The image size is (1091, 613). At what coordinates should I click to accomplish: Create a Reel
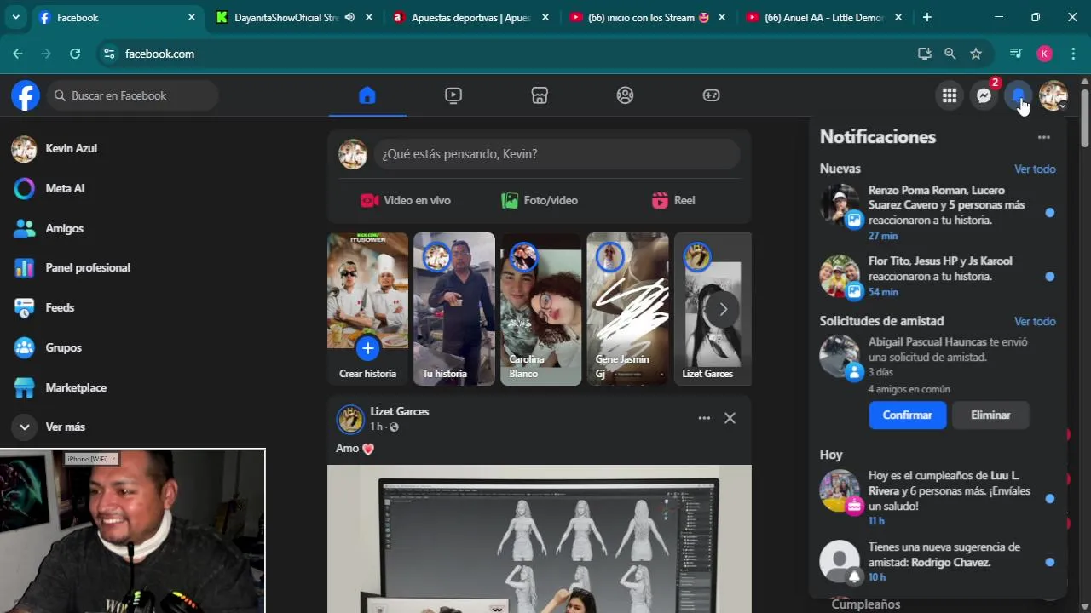673,200
